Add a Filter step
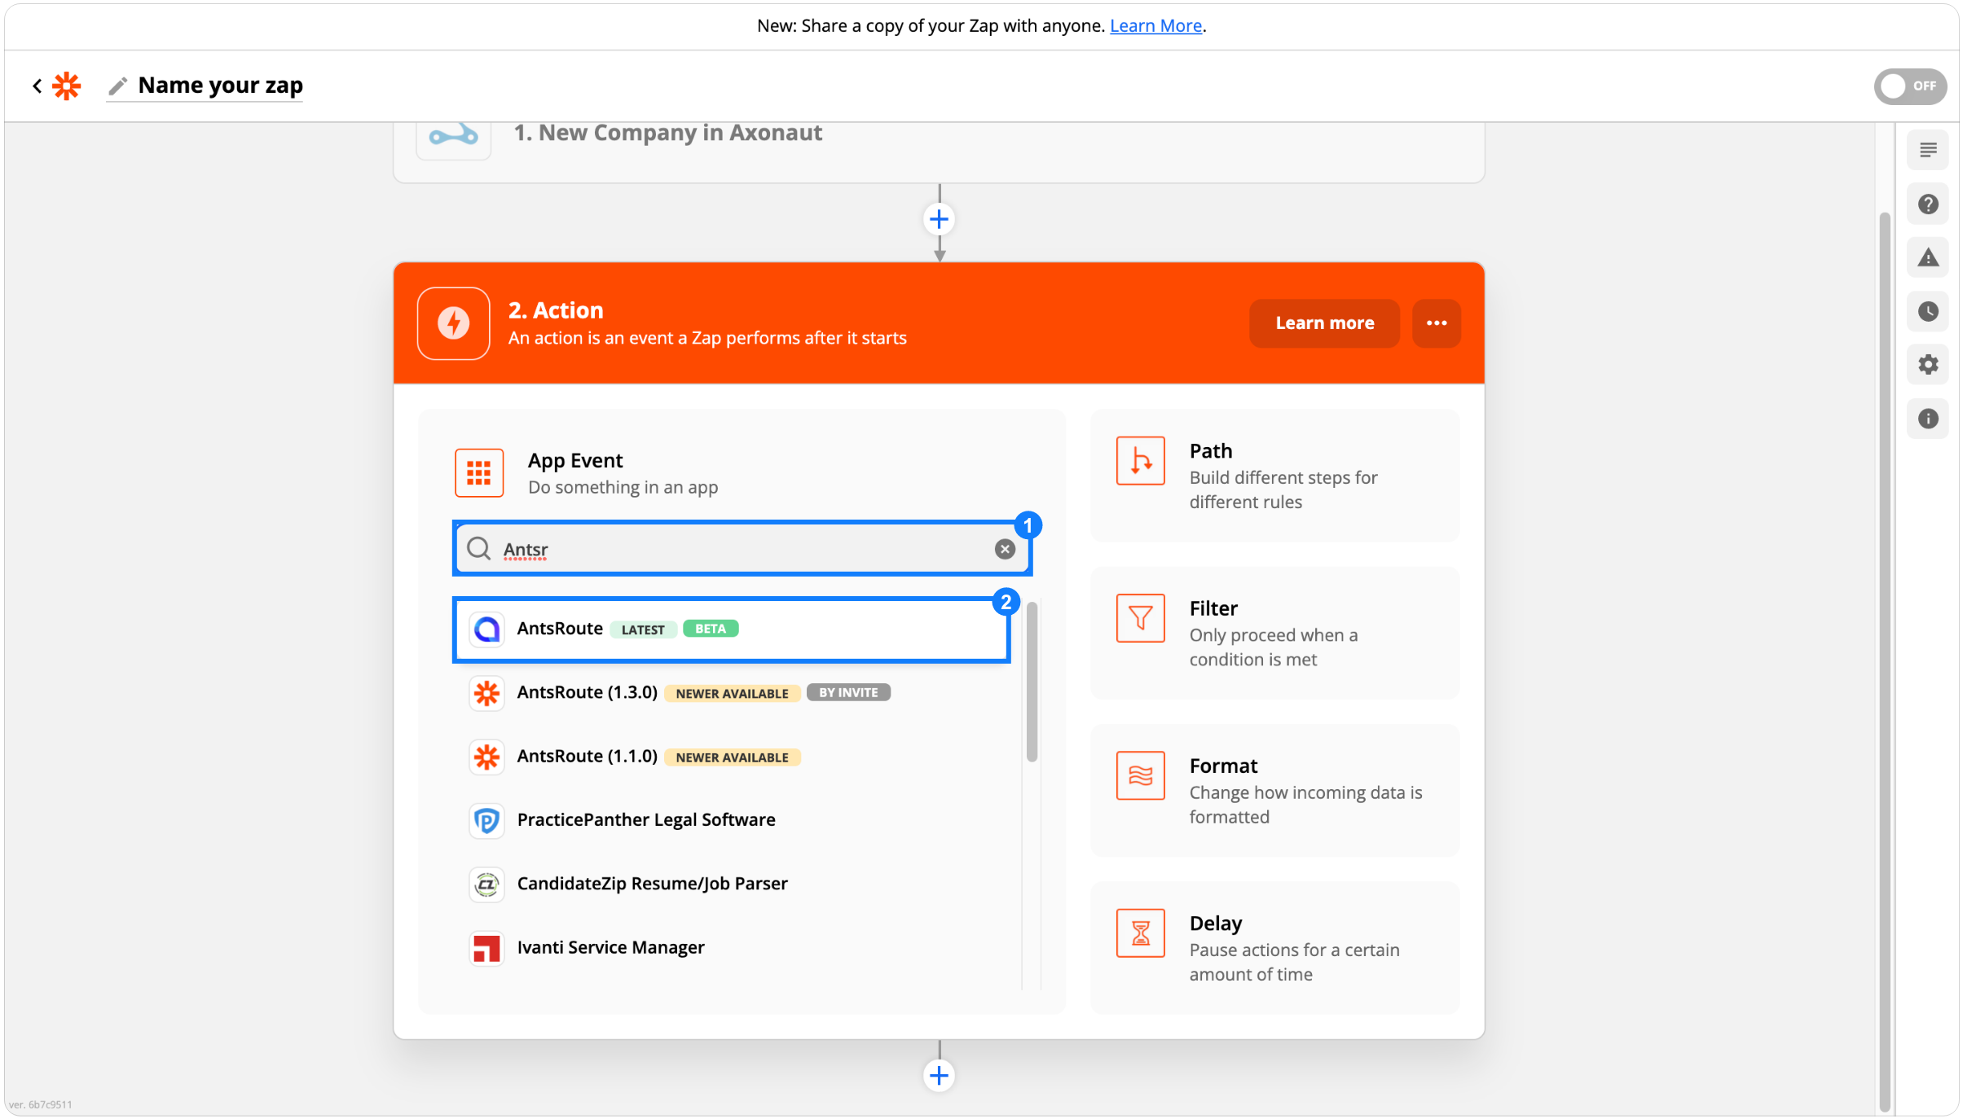The width and height of the screenshot is (1963, 1119). (x=1274, y=633)
